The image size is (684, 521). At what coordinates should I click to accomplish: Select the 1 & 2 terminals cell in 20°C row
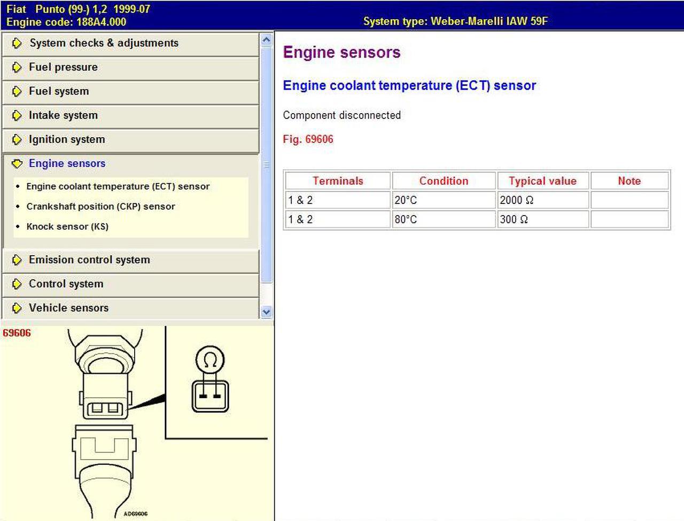[x=338, y=200]
